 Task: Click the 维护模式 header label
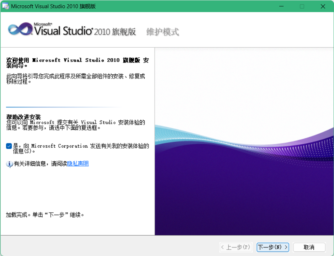[162, 31]
